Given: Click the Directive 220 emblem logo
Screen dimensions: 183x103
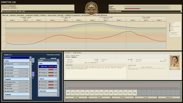Looking at the screenshot, I should [x=92, y=8].
